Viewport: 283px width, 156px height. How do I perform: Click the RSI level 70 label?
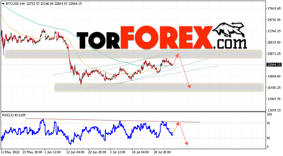(269, 123)
